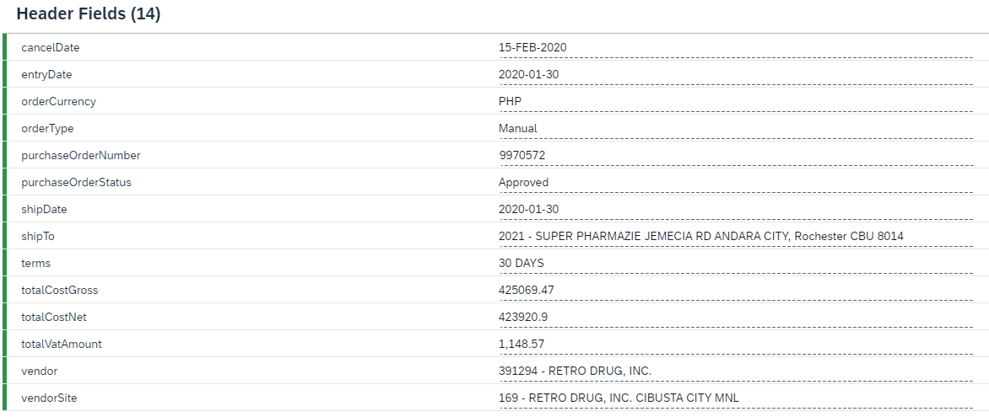Select the terms 30 DAYS field
Screen dimensions: 989x417
click(x=736, y=264)
